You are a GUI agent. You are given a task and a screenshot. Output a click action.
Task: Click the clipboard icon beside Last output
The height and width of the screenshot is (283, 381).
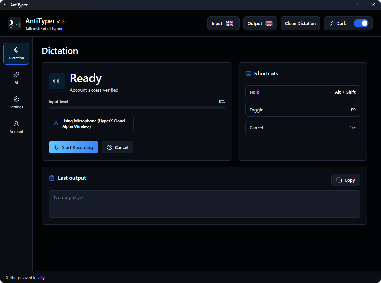pyautogui.click(x=52, y=178)
